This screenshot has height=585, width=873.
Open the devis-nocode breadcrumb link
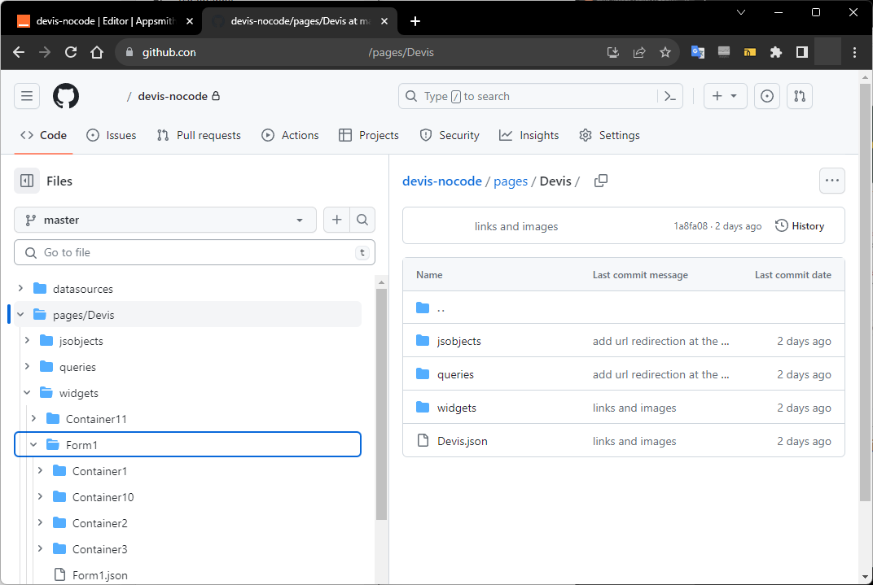pos(442,181)
